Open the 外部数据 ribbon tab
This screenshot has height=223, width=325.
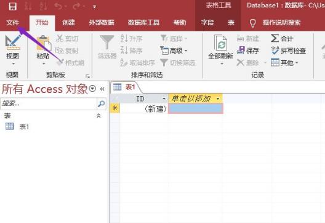(x=102, y=22)
